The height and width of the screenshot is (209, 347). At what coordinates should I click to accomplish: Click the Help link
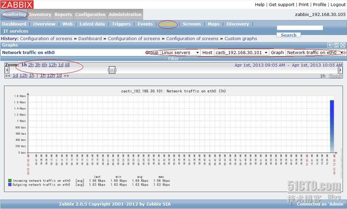(x=259, y=5)
